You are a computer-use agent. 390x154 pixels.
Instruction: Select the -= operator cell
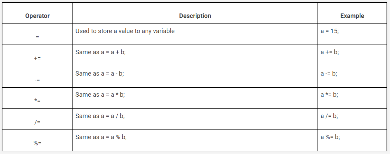click(37, 80)
